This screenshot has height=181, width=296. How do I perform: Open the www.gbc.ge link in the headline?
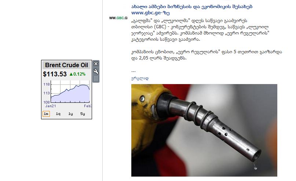point(150,13)
